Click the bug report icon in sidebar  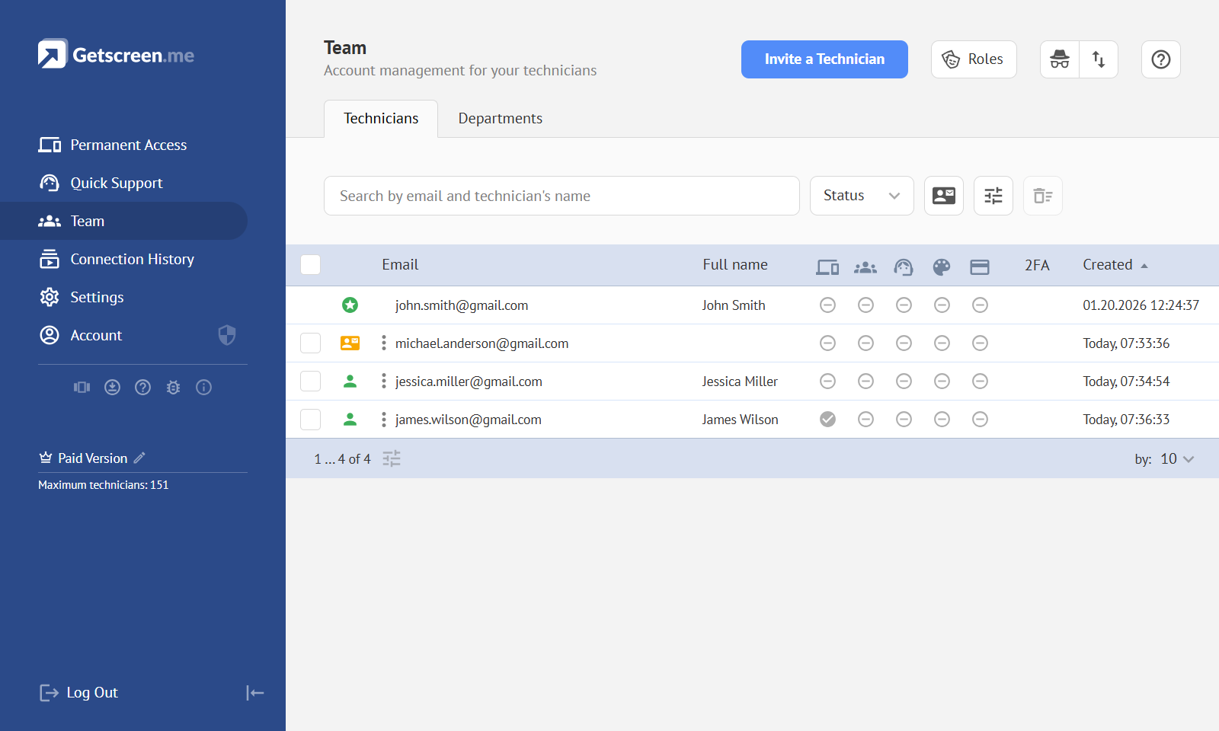[173, 388]
